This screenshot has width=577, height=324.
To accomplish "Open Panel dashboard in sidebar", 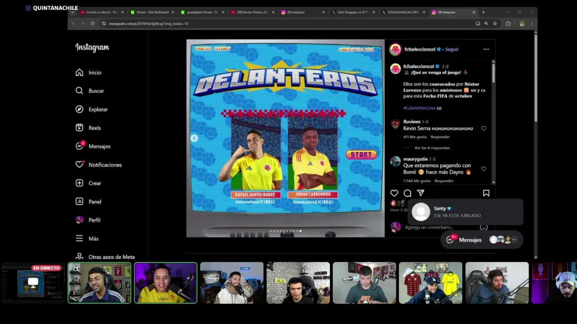I will pos(89,202).
